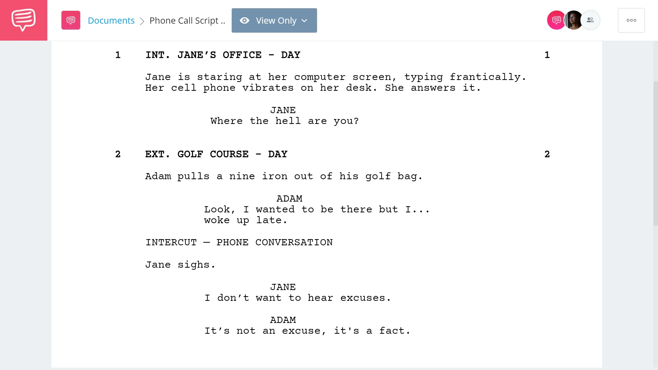658x370 pixels.
Task: Click the Documents breadcrumb link
Action: pos(111,20)
